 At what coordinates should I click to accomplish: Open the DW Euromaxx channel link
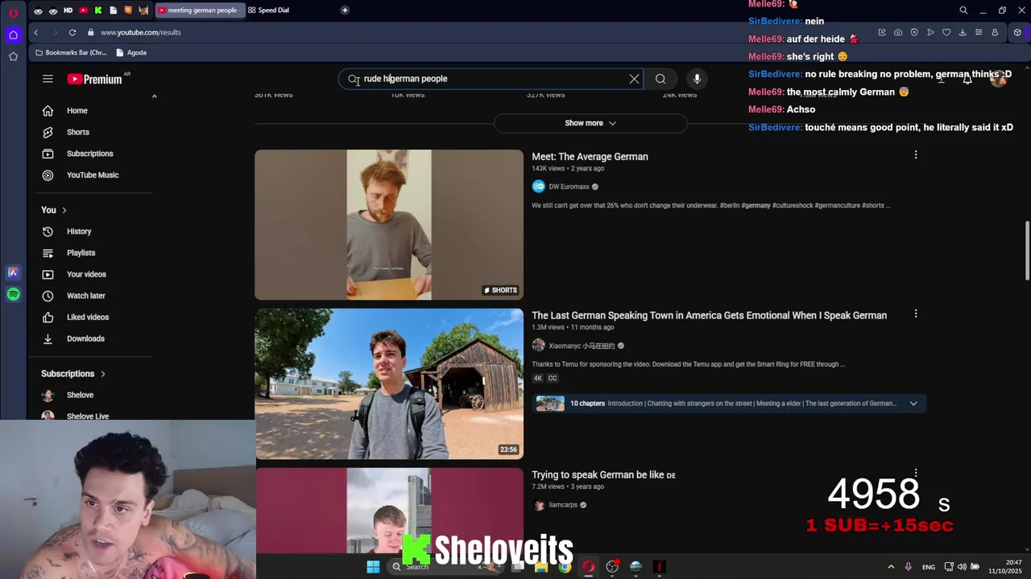[x=569, y=187]
